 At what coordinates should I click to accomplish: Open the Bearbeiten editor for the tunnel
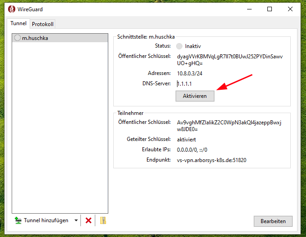coord(273,221)
